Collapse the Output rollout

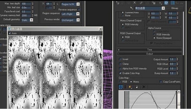[x=149, y=54]
